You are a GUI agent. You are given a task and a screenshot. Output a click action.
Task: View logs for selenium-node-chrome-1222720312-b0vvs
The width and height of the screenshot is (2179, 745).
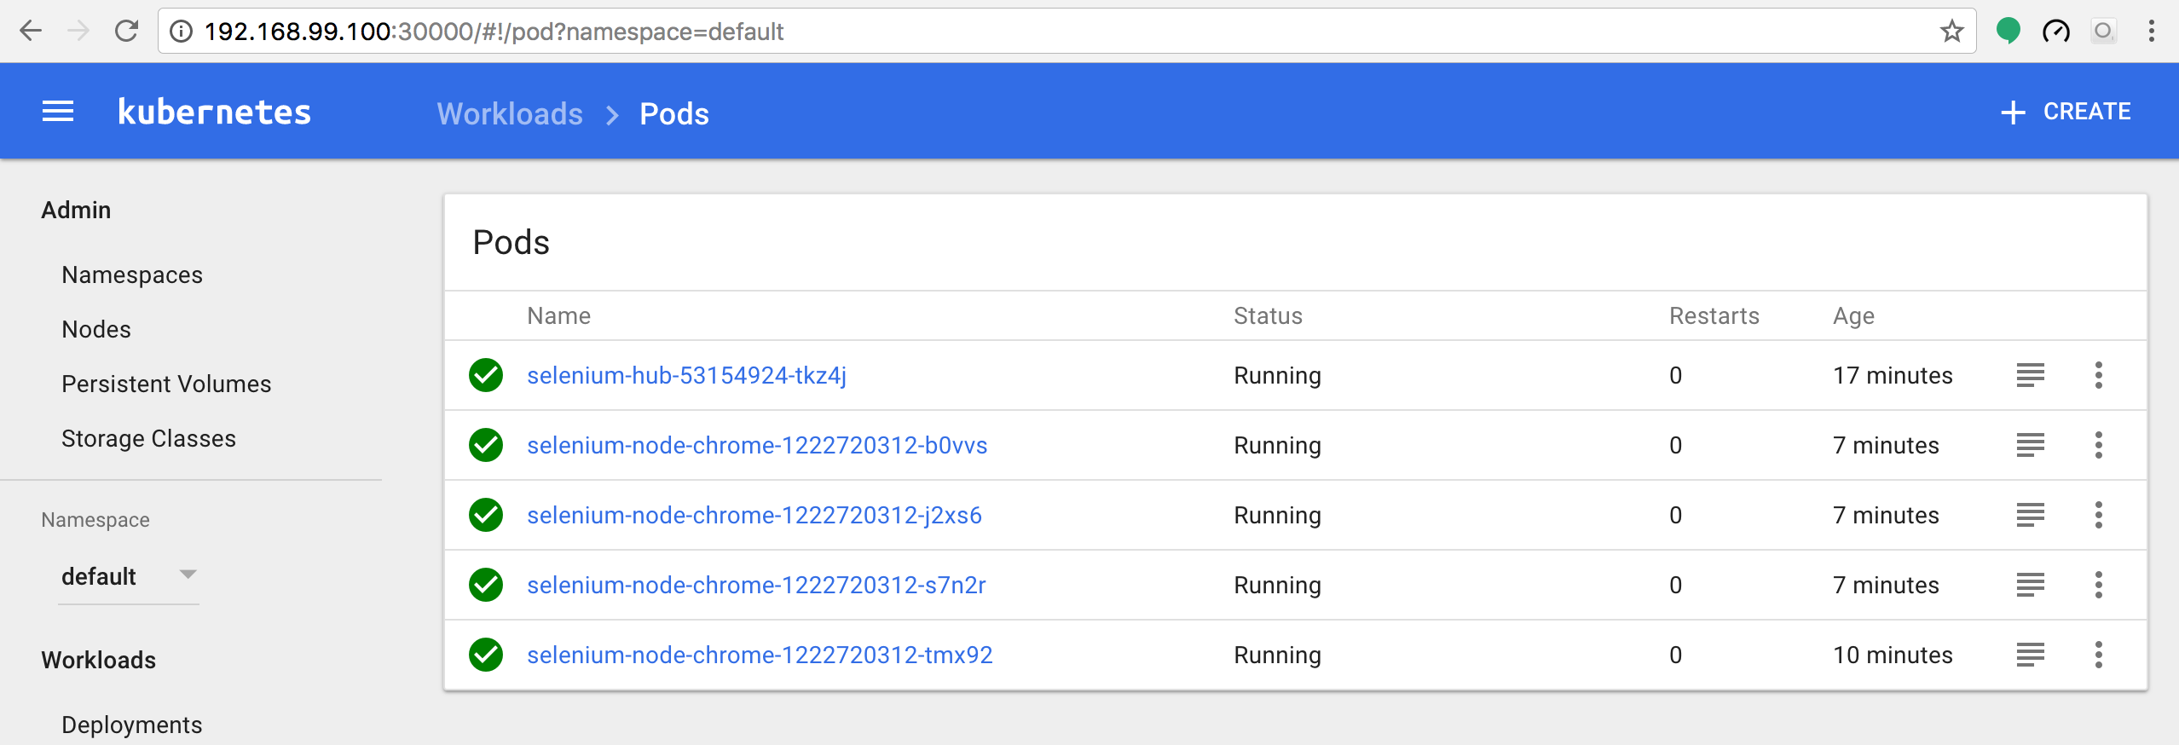(2031, 445)
